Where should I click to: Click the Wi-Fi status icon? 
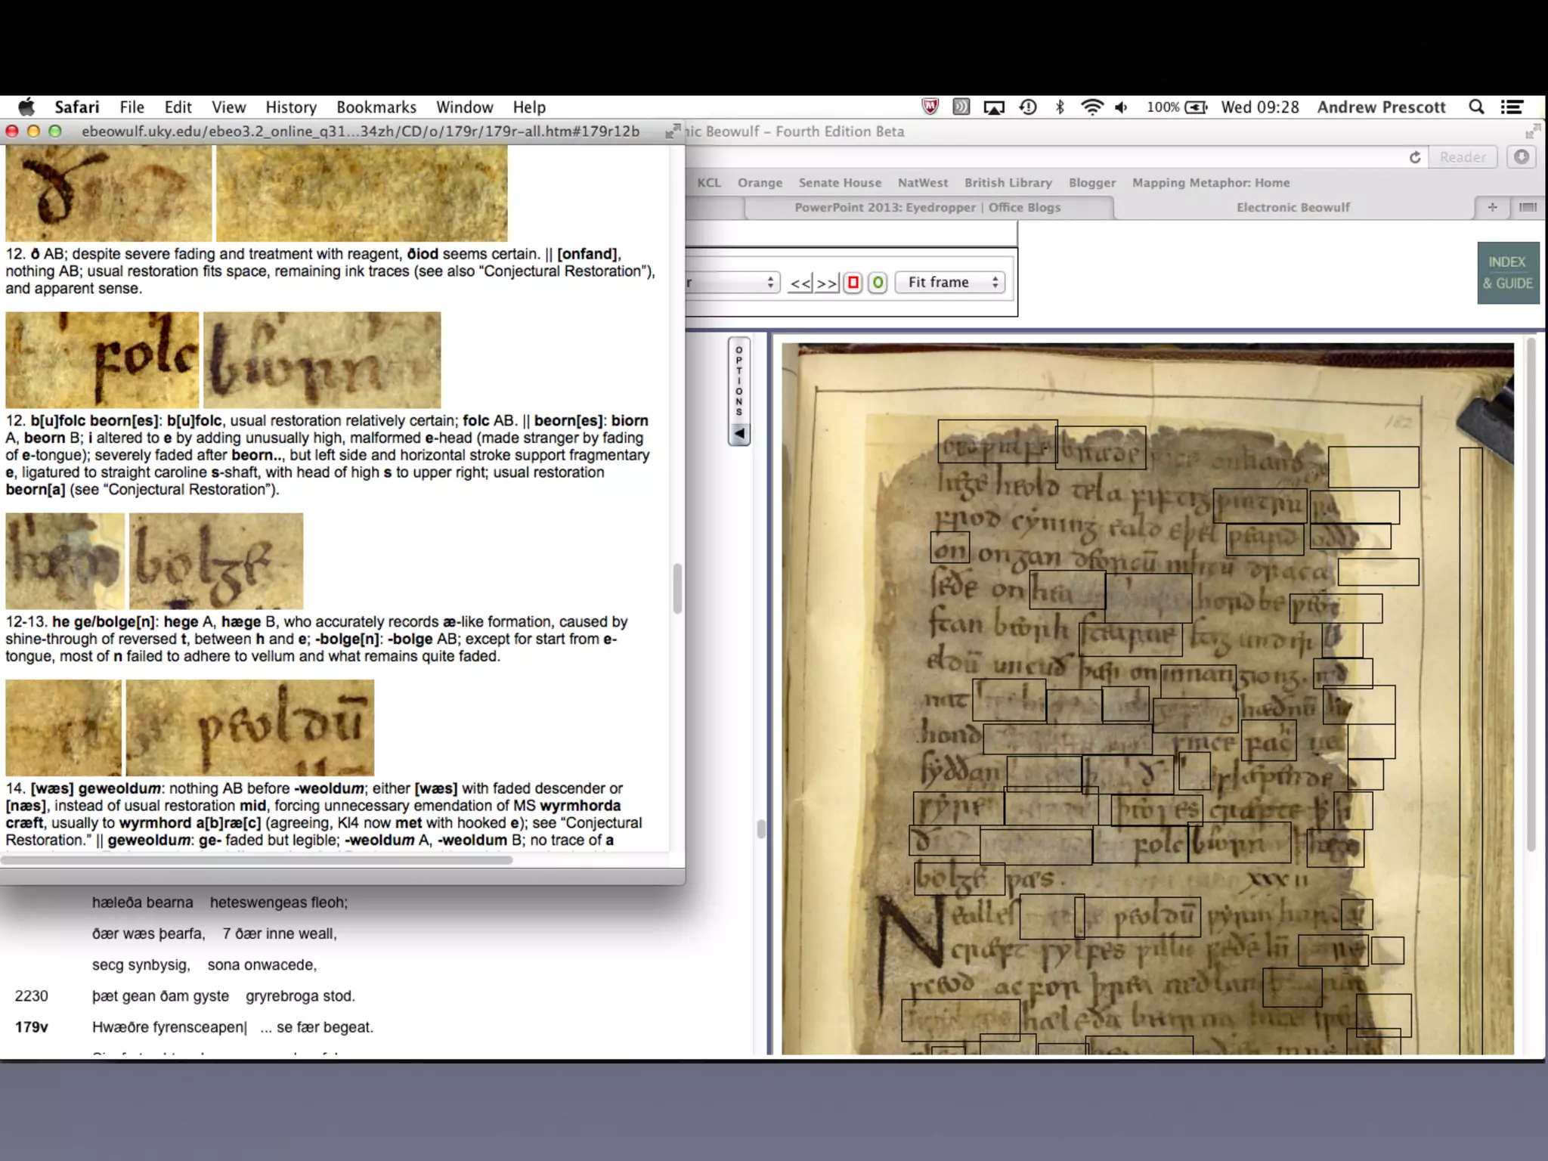[x=1091, y=107]
